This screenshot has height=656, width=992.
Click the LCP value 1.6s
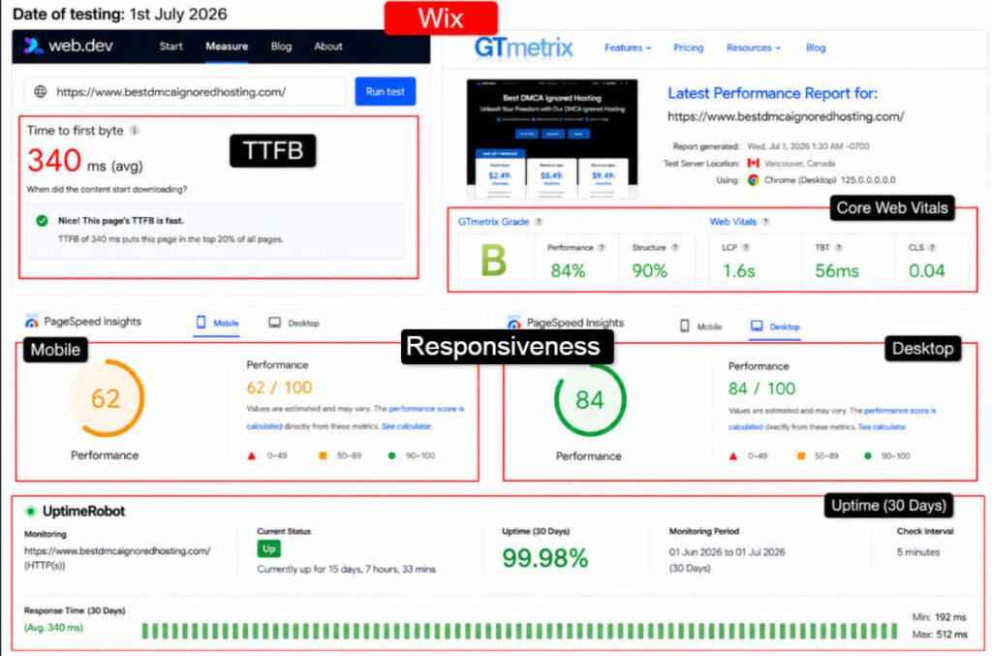click(739, 271)
